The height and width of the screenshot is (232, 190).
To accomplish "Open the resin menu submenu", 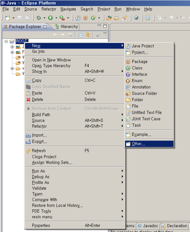I will (x=75, y=217).
